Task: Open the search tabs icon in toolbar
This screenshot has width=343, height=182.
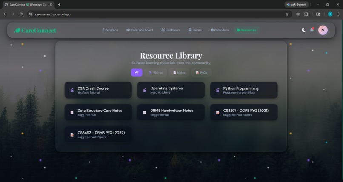Action: (x=318, y=14)
